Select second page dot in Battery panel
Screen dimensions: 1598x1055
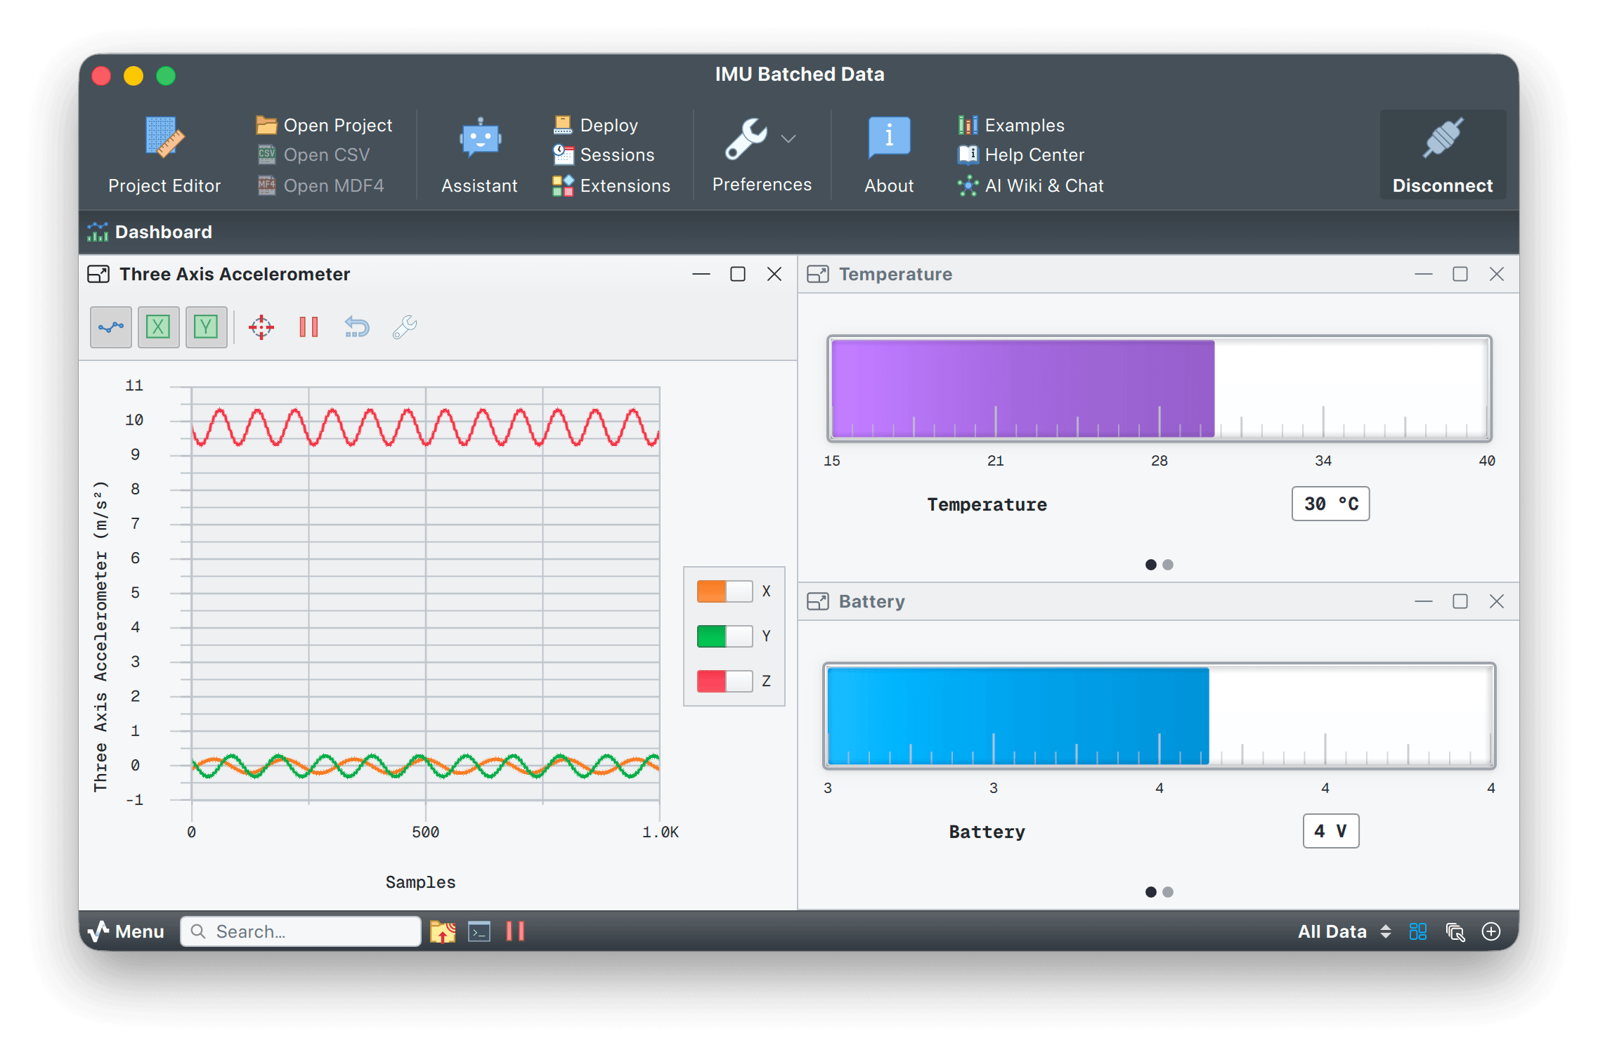click(x=1168, y=892)
